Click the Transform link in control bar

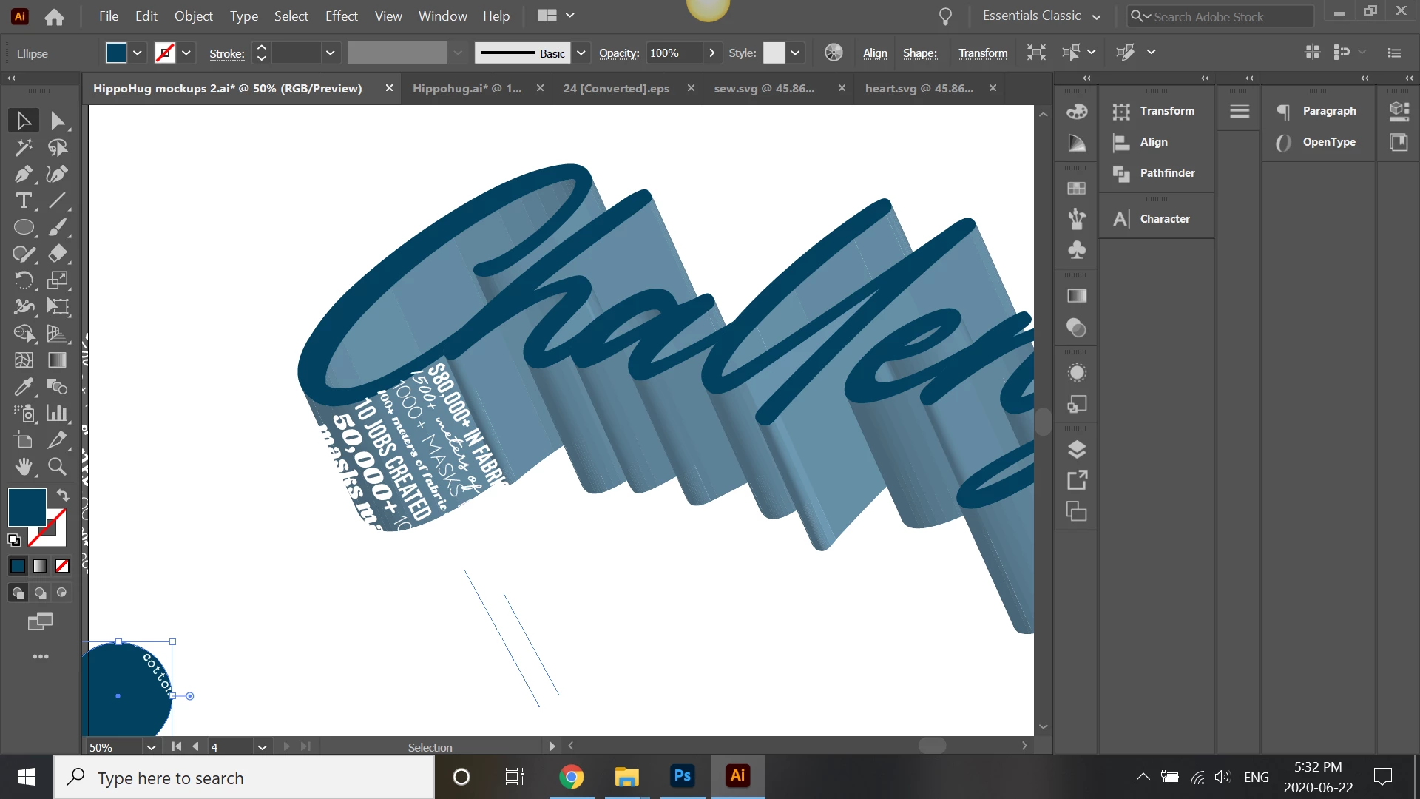coord(983,53)
